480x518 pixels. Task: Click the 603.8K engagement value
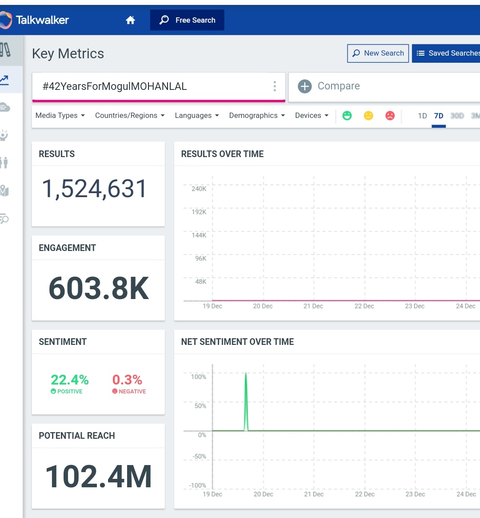tap(99, 288)
